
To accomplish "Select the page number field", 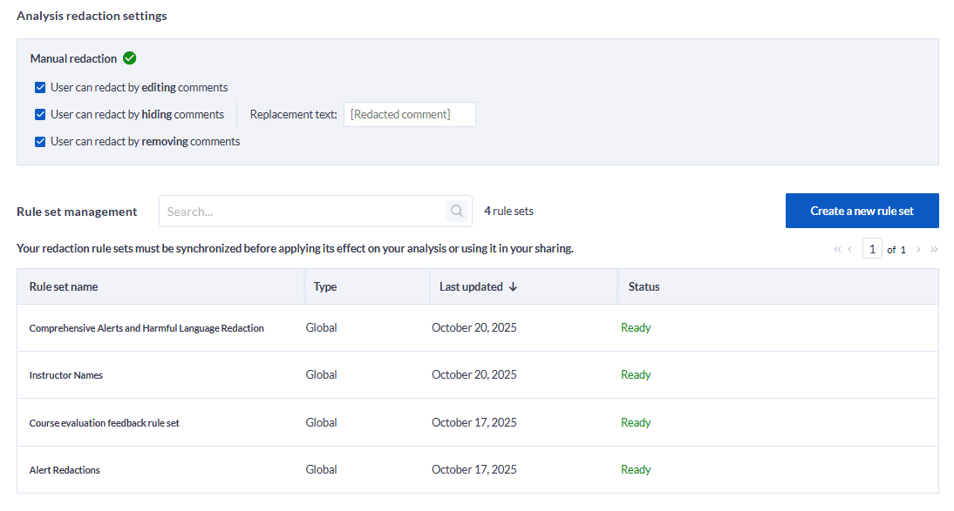I will 872,248.
